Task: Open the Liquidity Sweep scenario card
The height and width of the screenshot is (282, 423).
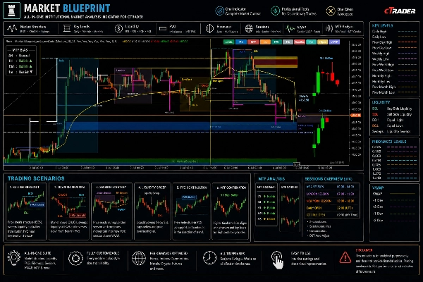Action: click(x=153, y=211)
